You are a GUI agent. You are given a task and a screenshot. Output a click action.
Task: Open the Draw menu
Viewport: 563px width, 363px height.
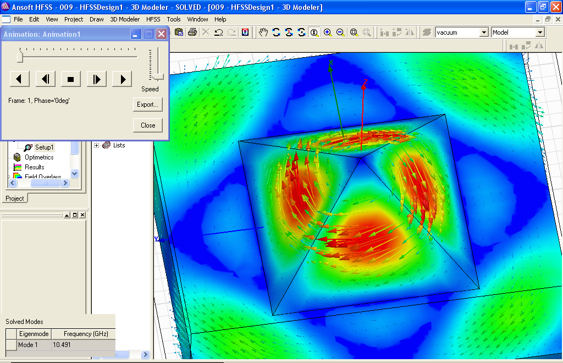[97, 19]
